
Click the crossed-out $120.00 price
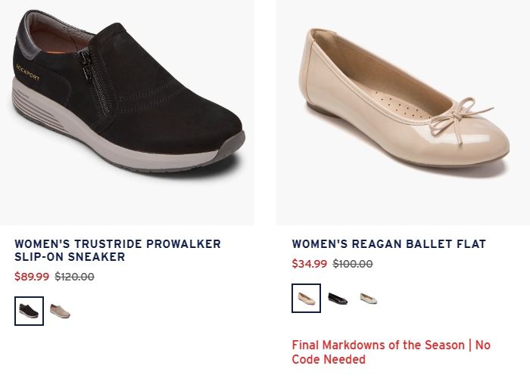pos(74,277)
